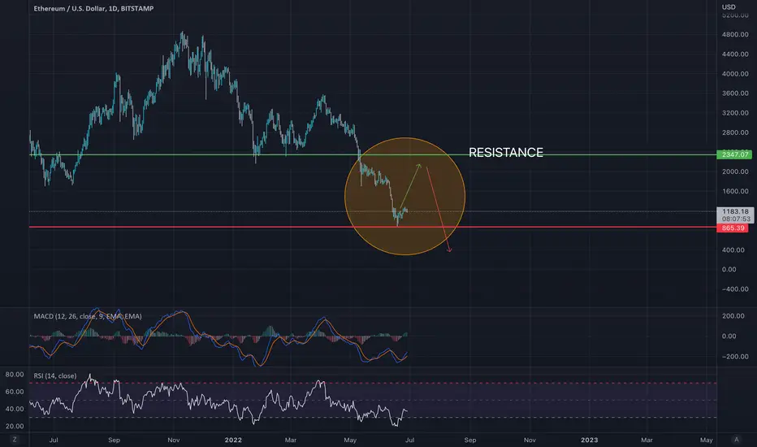Click the 4000.00 price axis label
The width and height of the screenshot is (757, 447).
point(735,74)
